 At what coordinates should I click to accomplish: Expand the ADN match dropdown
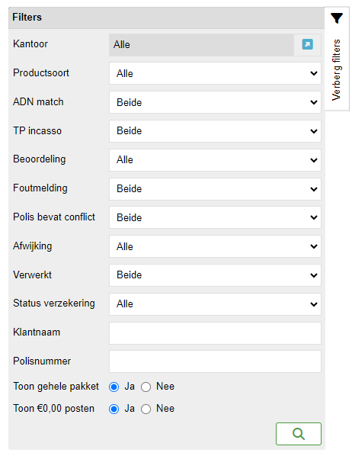215,102
